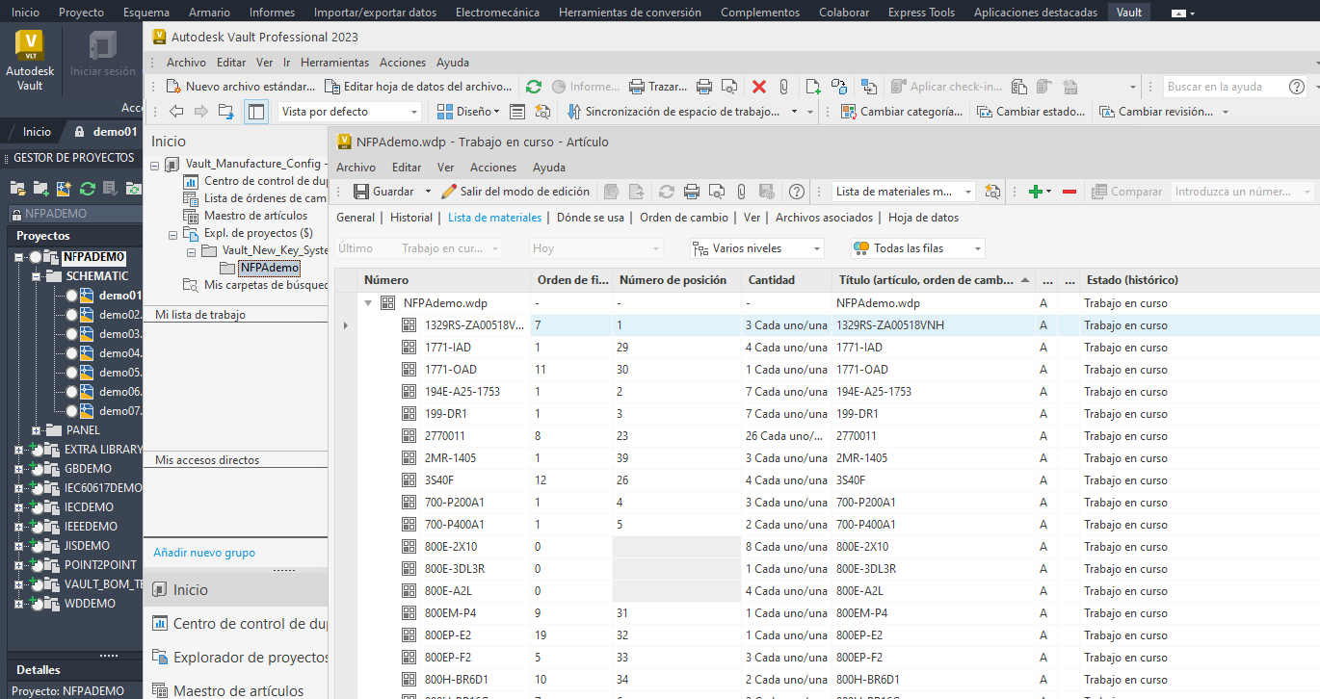Click the Cambiar estado button

coord(1032,112)
